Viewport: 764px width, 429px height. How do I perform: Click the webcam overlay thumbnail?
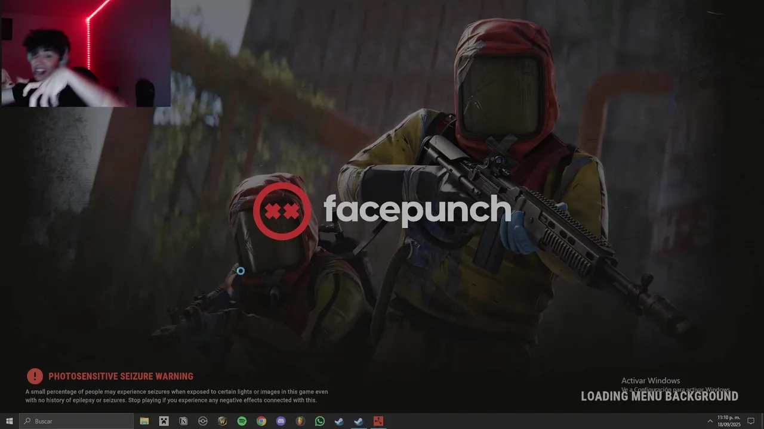coord(85,53)
